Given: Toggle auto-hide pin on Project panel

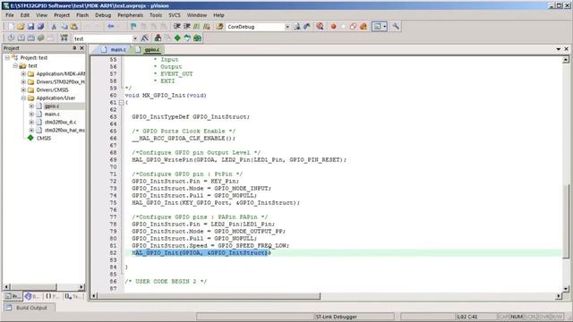Looking at the screenshot, I should tap(74, 48).
